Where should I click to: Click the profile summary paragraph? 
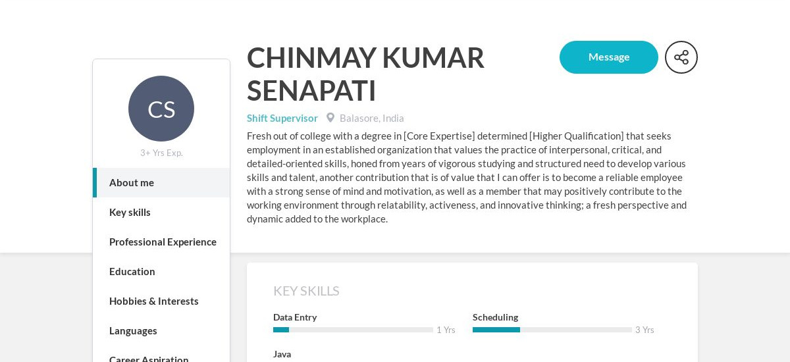click(x=467, y=177)
